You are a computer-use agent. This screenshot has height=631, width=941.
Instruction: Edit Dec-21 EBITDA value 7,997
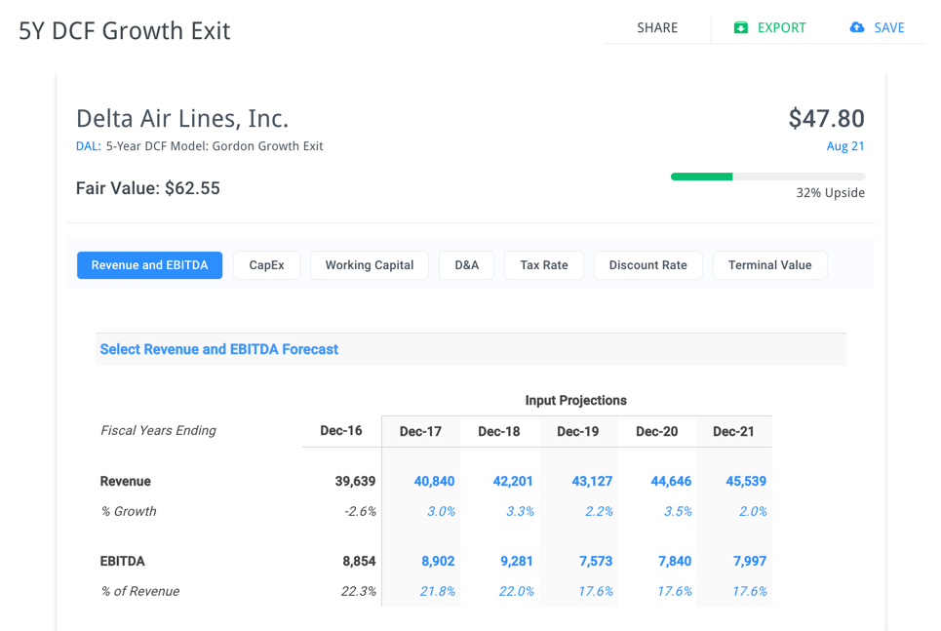click(x=750, y=562)
